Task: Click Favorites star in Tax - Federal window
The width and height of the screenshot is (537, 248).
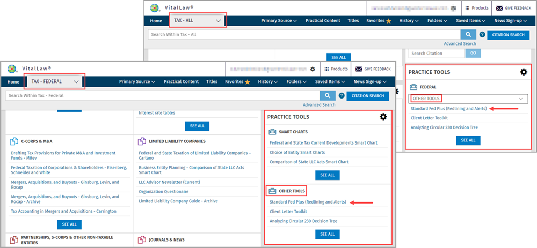Action: point(247,81)
